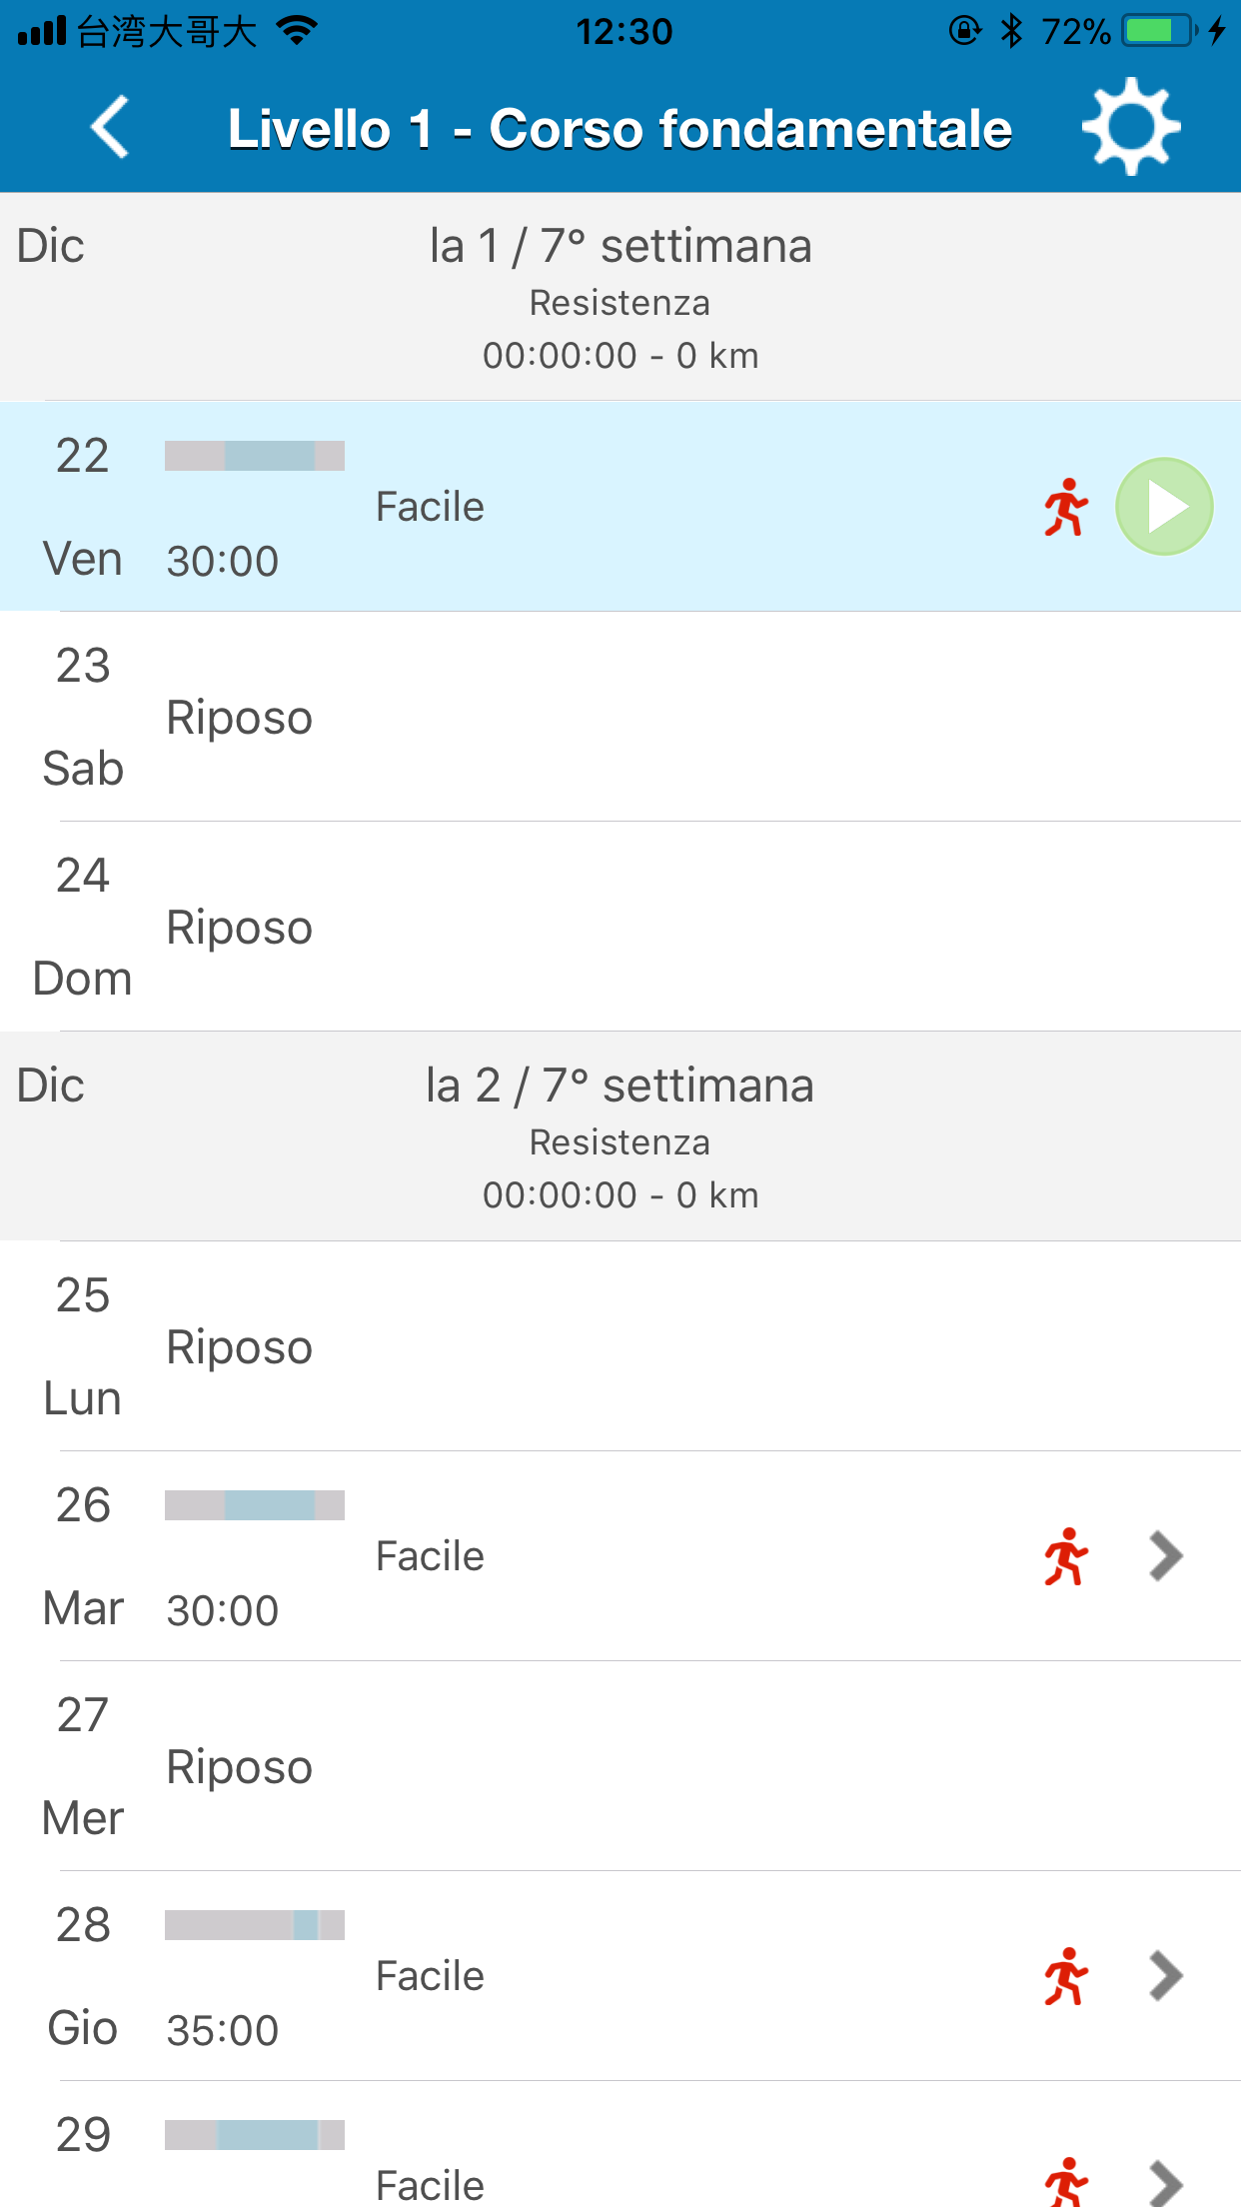Select the week 1 / 7 Resistenza header
1241x2207 pixels.
point(620,297)
